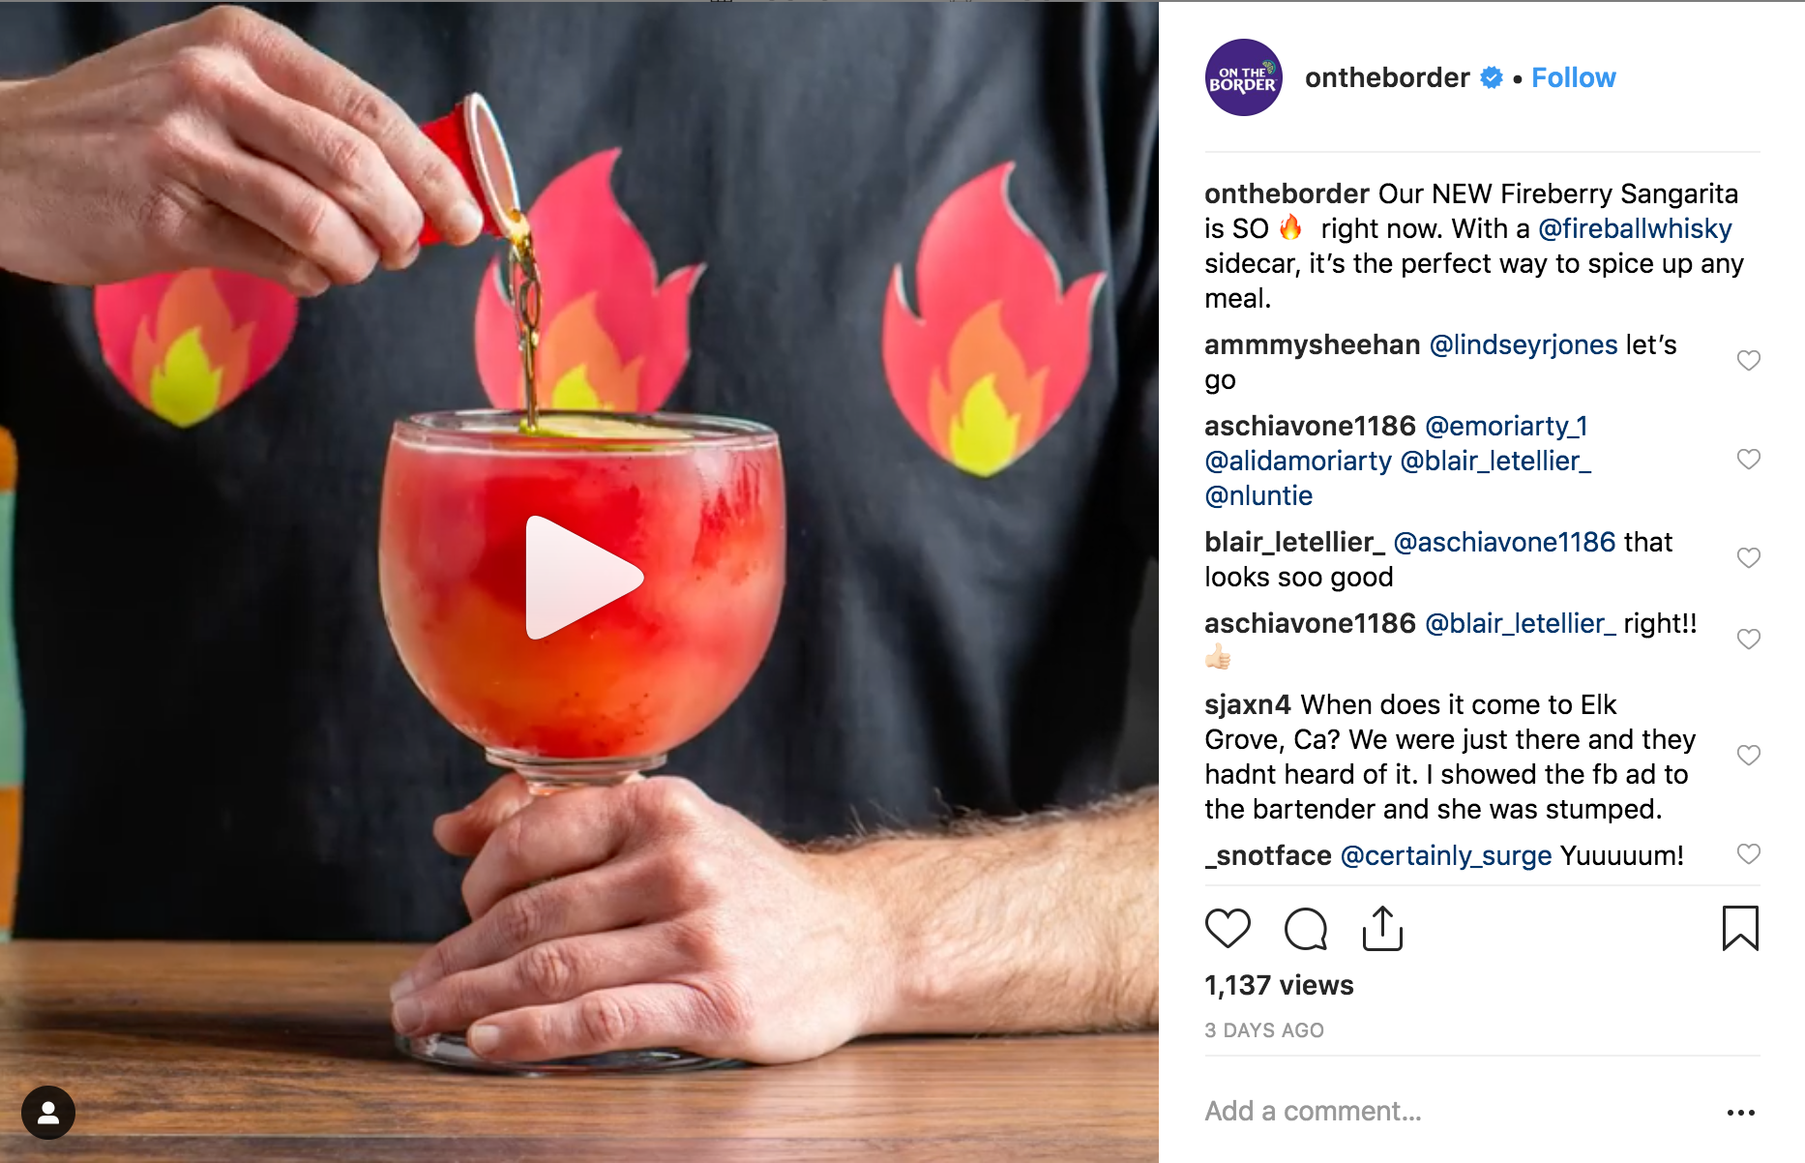Visit the @lindseyrjones mention
The width and height of the screenshot is (1805, 1163).
[1523, 344]
